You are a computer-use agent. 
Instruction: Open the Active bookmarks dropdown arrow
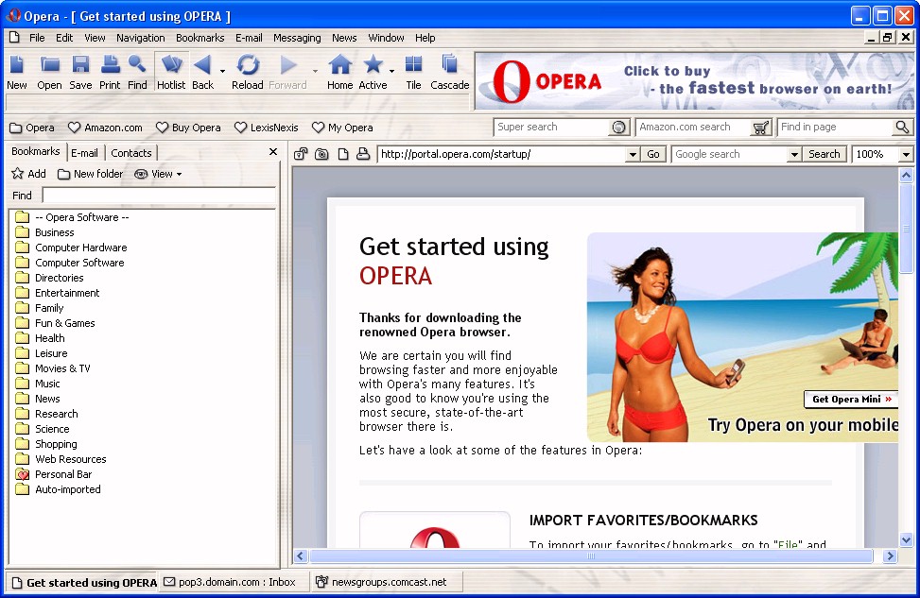392,72
